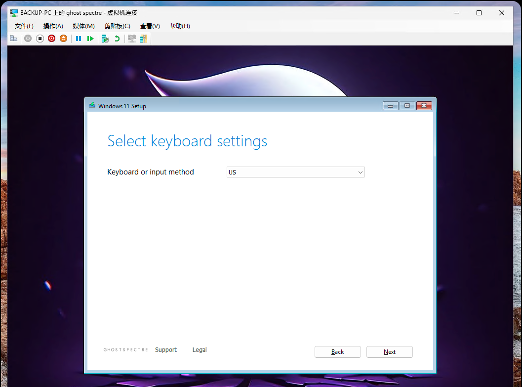Open the Keyboard or input method dropdown
522x387 pixels.
pyautogui.click(x=360, y=172)
